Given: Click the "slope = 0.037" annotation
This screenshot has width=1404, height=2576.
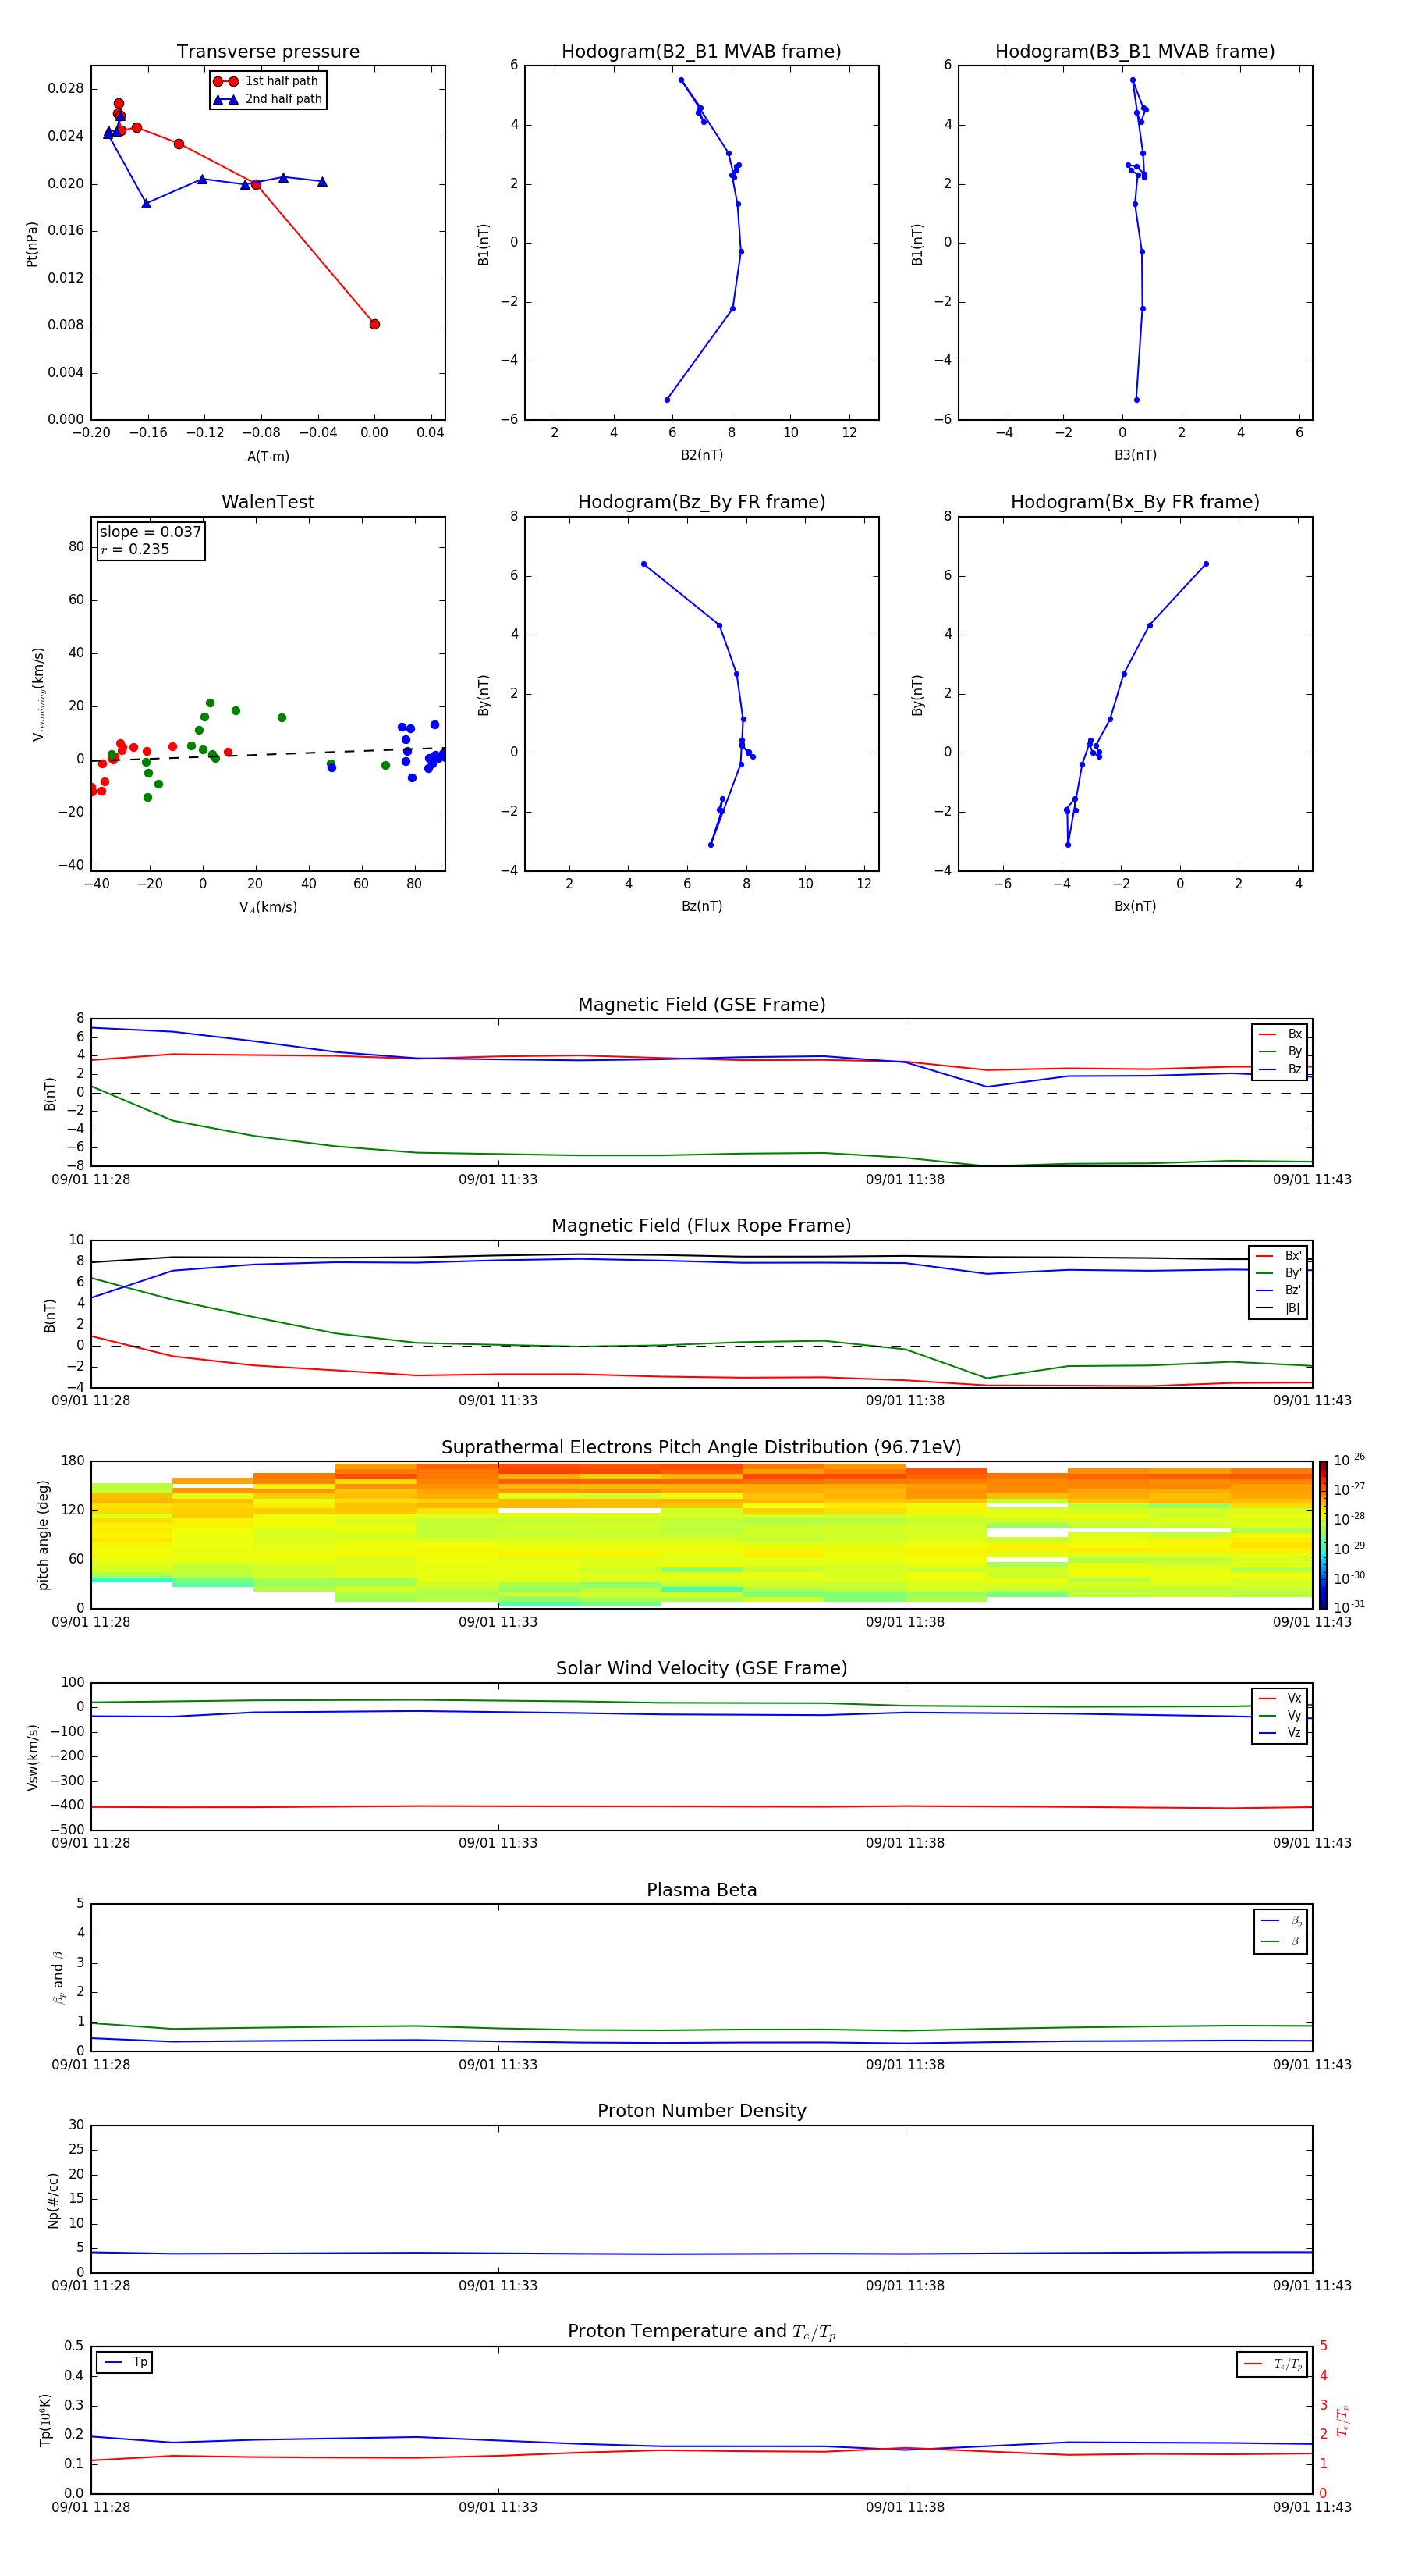Looking at the screenshot, I should click(x=151, y=532).
